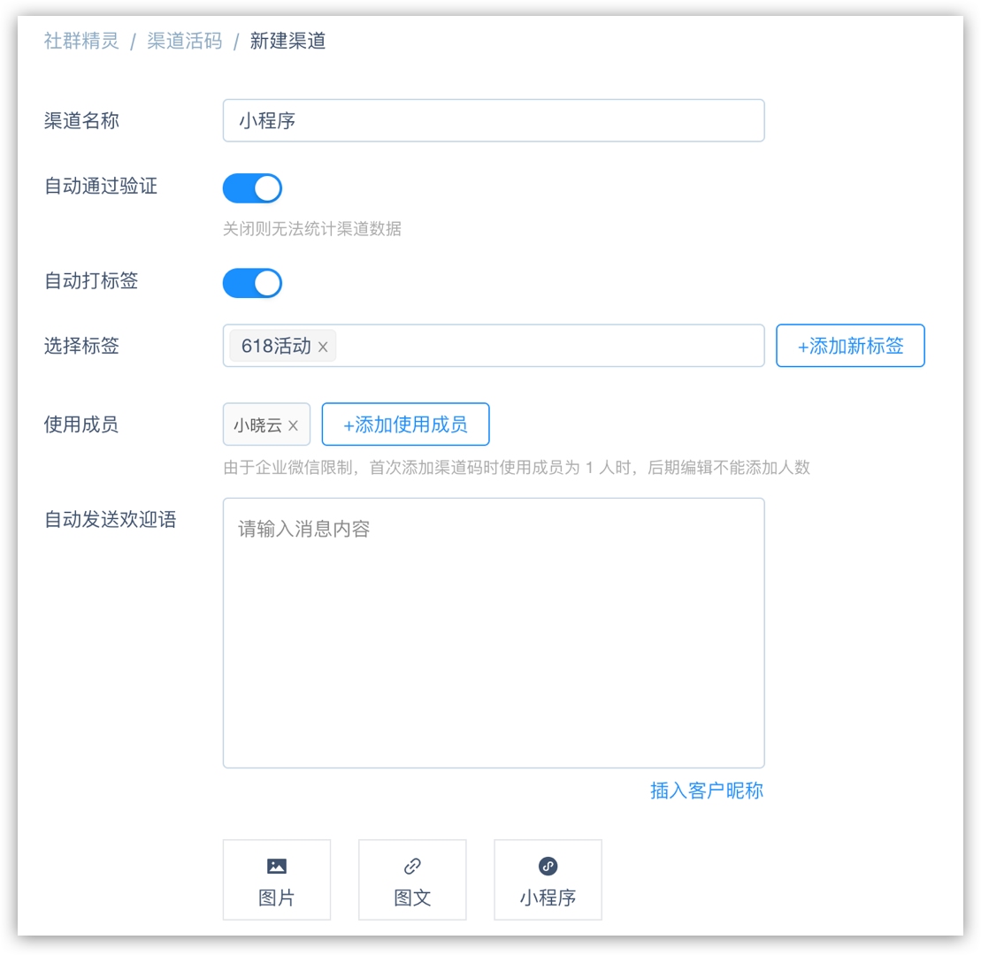Click 添加新标签 button
The image size is (981, 955).
coord(850,345)
